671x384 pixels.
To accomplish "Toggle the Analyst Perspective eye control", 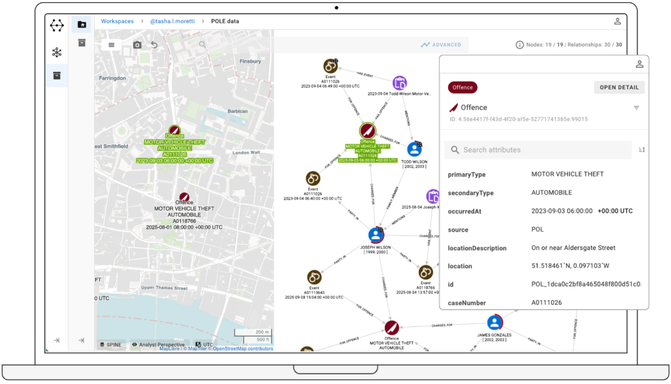I will click(158, 345).
